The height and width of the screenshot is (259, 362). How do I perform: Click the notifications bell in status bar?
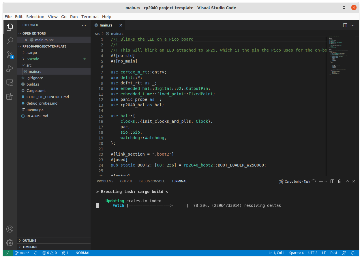(353, 253)
